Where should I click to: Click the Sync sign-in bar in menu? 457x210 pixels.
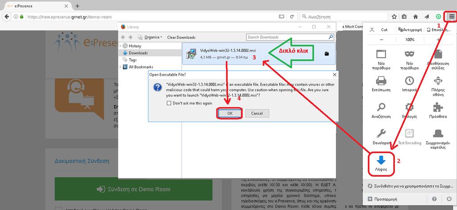tap(411, 186)
